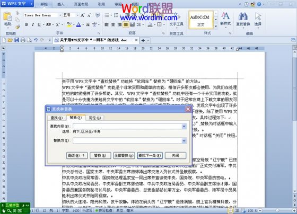Click the font color A icon
This screenshot has width=297, height=214.
pyautogui.click(x=78, y=24)
